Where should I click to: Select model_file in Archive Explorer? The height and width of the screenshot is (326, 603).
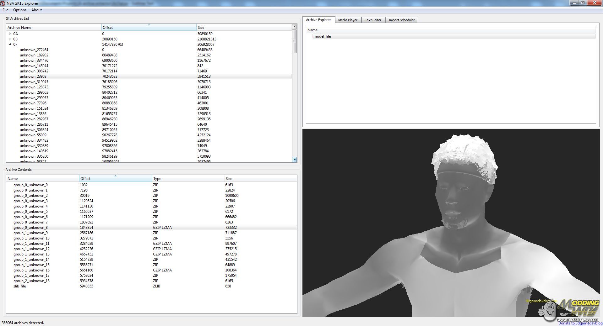322,36
